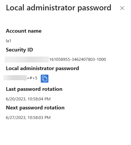Click the visible password characters +#+5
Screen dimensions: 131x145
pos(32,78)
